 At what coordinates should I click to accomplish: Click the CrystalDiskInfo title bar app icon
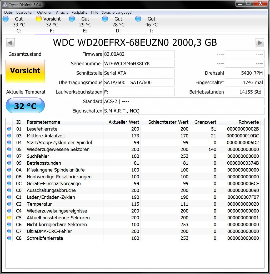point(5,4)
